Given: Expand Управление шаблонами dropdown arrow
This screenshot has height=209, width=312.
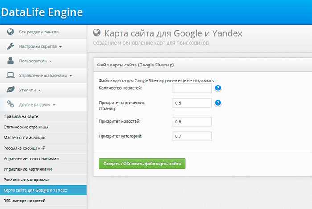Looking at the screenshot, I should tap(70, 76).
